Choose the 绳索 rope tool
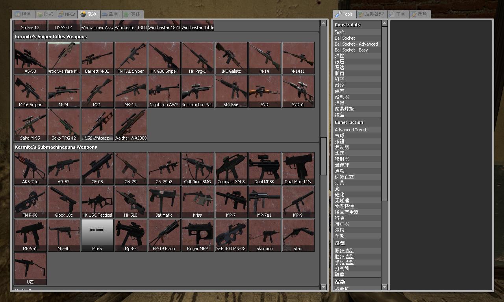The image size is (504, 302). coord(357,91)
